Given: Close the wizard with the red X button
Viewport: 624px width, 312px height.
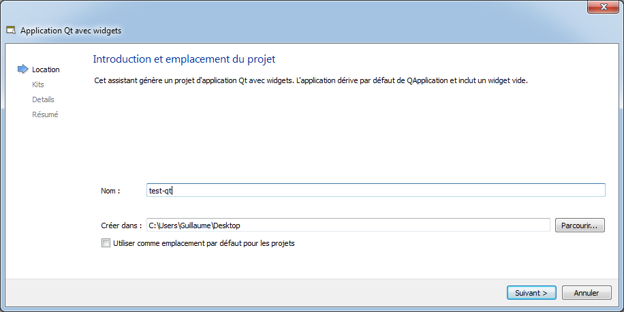Looking at the screenshot, I should point(603,6).
